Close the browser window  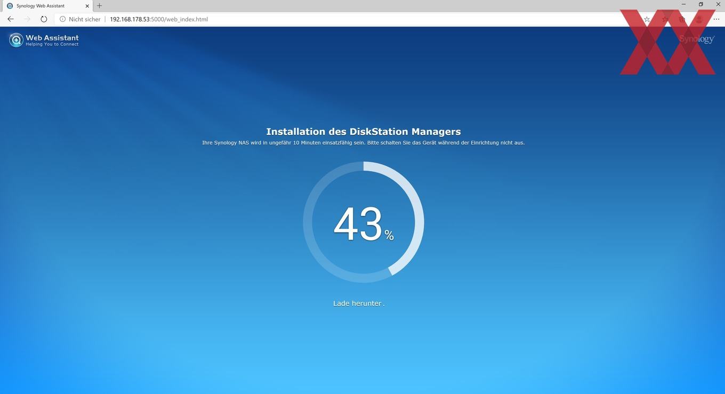click(718, 4)
